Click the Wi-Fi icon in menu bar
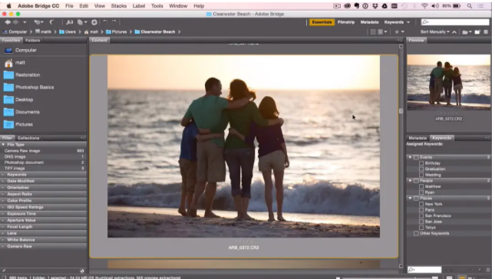The image size is (495, 279). [x=424, y=5]
